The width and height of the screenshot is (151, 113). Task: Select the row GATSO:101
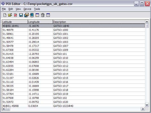(x=73, y=54)
